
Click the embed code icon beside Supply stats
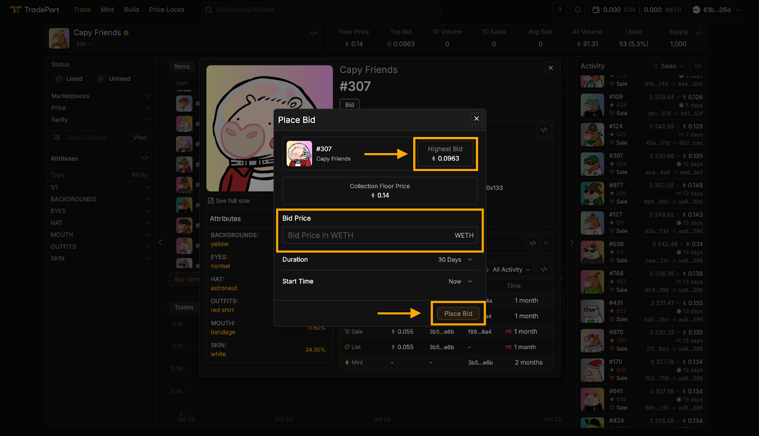pyautogui.click(x=699, y=33)
